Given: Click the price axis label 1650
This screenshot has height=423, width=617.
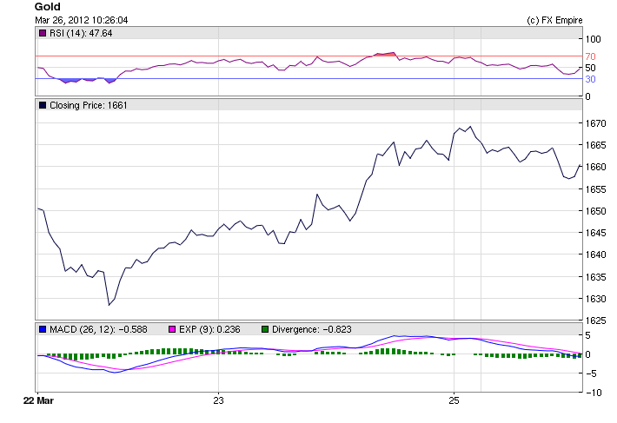Looking at the screenshot, I should [596, 211].
